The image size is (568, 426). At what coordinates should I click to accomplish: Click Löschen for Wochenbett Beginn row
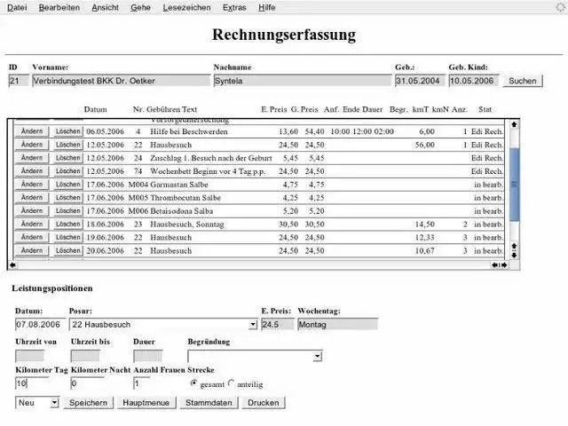(x=67, y=171)
